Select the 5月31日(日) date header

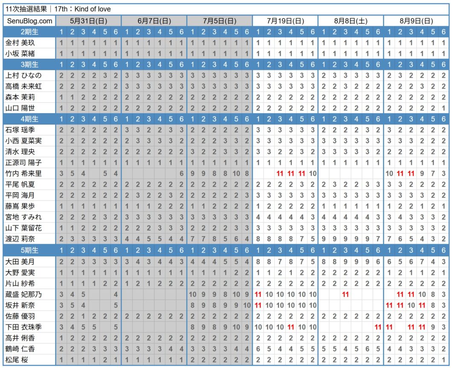(x=89, y=21)
